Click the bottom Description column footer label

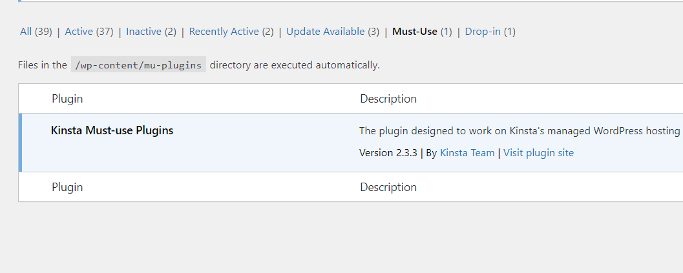(388, 187)
